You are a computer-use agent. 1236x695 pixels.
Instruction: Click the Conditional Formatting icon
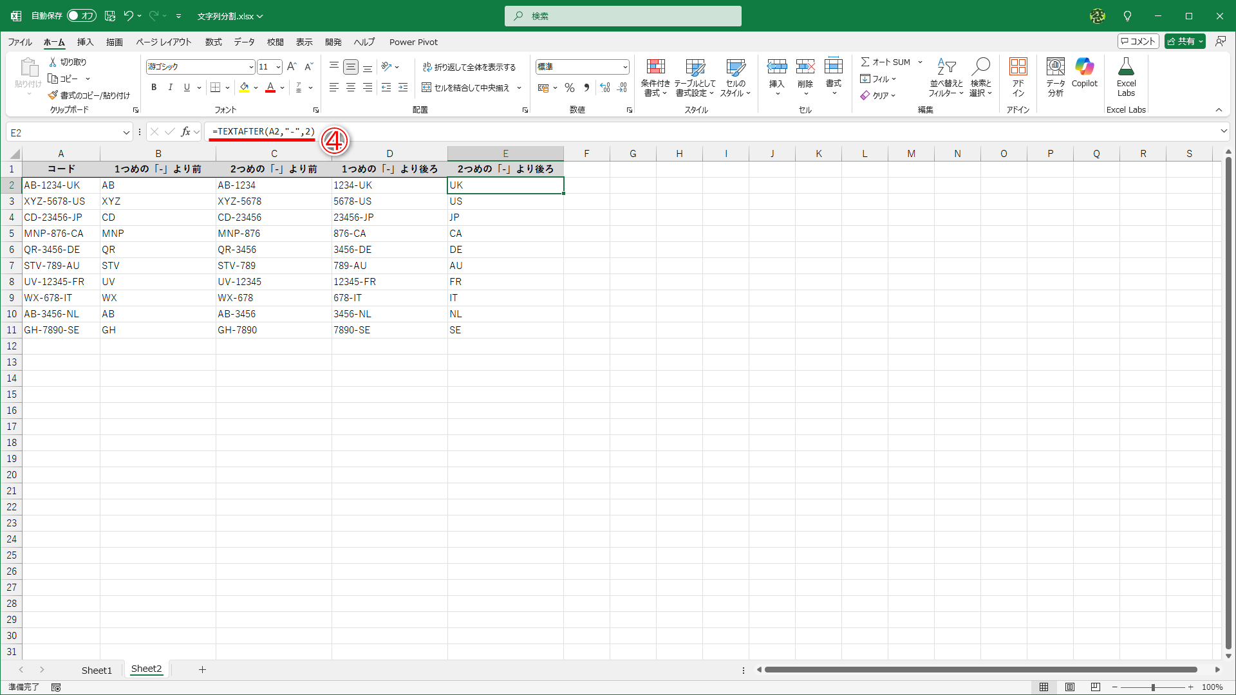coord(655,68)
